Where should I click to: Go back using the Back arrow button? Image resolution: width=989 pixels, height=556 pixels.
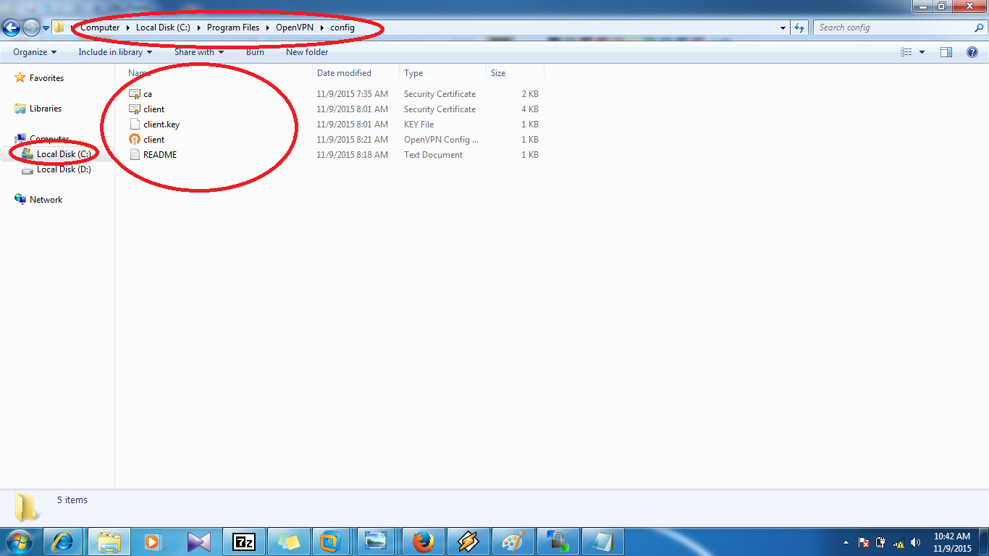click(11, 28)
